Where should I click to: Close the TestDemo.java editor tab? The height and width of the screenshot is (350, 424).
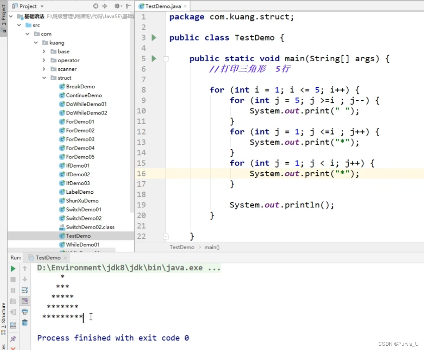click(x=185, y=6)
